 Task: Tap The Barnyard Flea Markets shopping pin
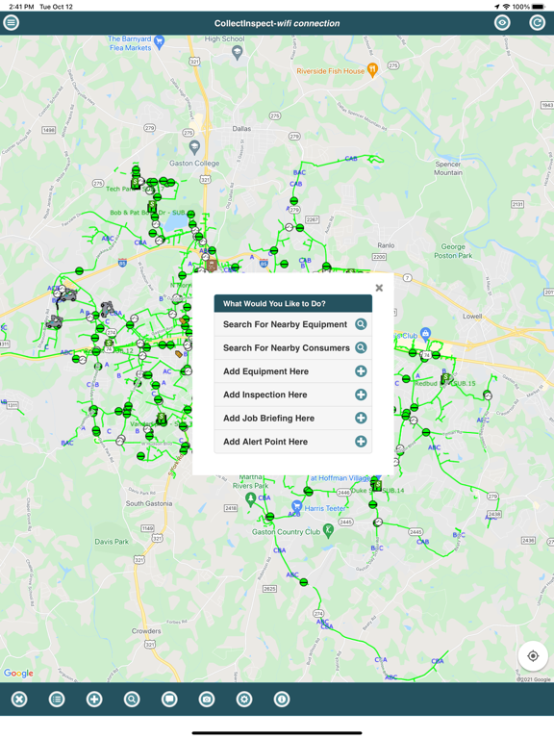160,42
